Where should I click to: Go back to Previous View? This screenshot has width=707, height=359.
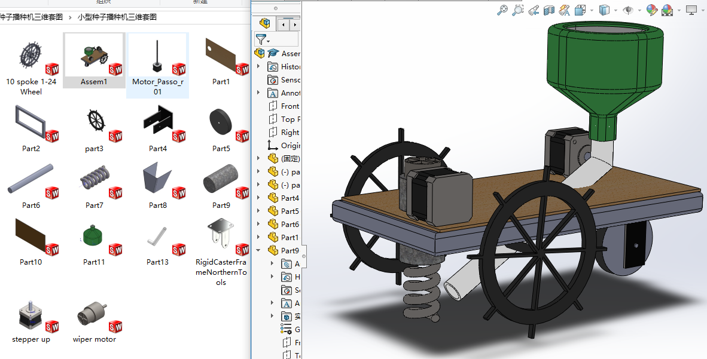click(x=534, y=10)
